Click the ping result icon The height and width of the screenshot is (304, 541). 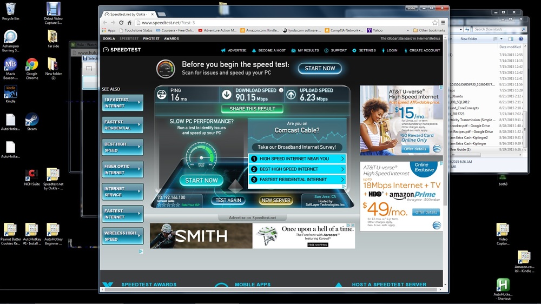161,94
